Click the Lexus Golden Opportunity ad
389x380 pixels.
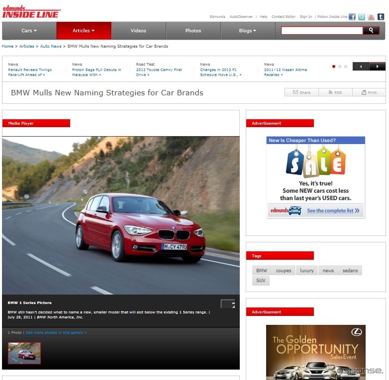point(316,352)
